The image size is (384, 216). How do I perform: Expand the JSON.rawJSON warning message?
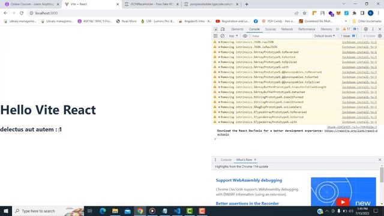[219, 42]
